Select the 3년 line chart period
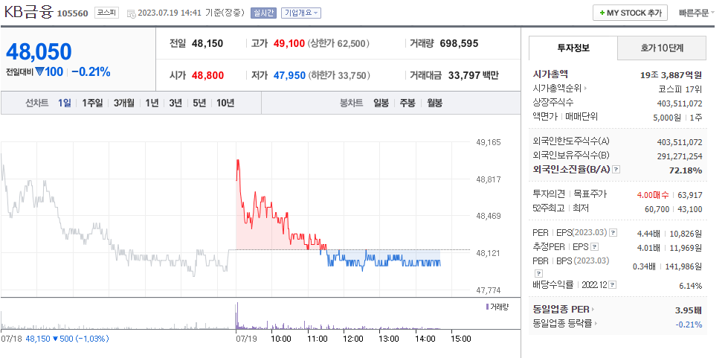 [x=175, y=103]
